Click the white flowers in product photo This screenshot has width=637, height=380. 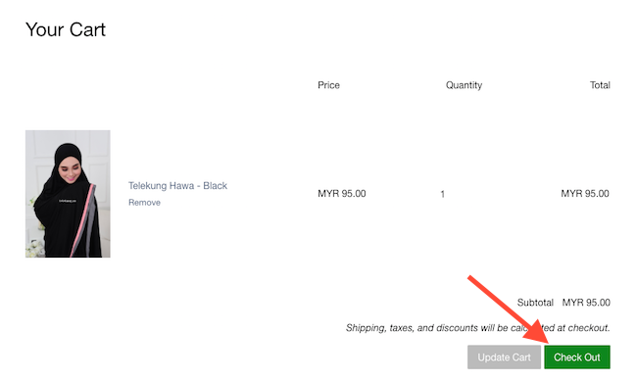pos(35,247)
